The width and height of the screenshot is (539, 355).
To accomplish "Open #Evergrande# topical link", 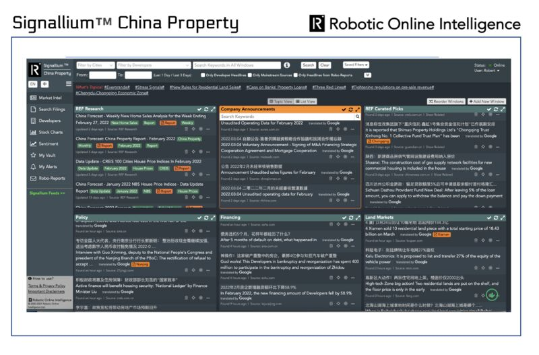I will click(x=117, y=88).
